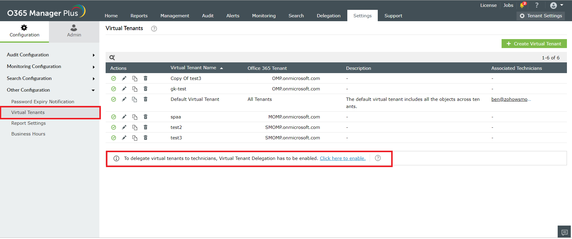Copy the test3 virtual tenant
Image resolution: width=572 pixels, height=239 pixels.
coord(135,138)
